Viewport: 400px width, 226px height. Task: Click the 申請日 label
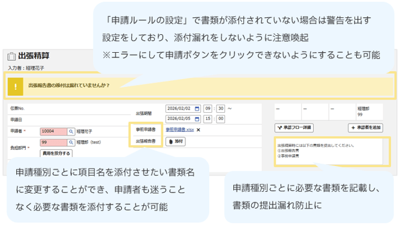pyautogui.click(x=16, y=120)
